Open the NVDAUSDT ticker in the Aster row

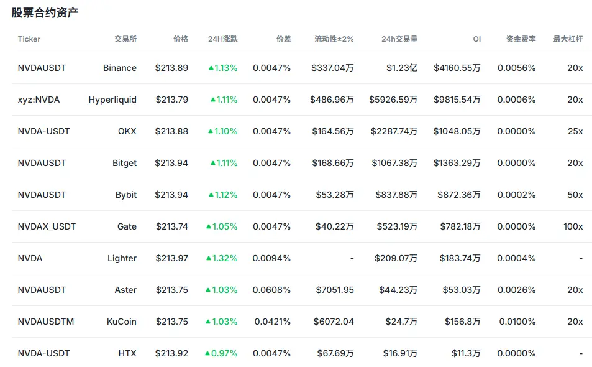[x=42, y=290]
